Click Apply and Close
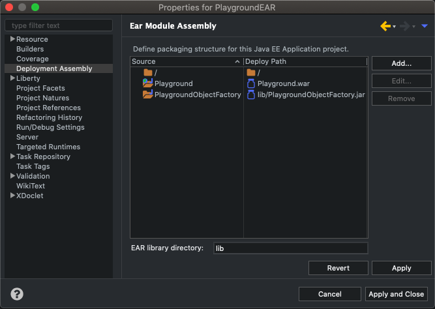This screenshot has width=435, height=309. [x=396, y=294]
